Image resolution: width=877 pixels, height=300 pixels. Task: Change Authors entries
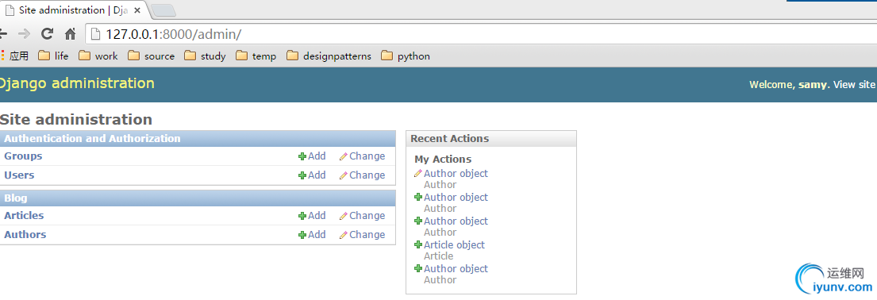(x=363, y=234)
